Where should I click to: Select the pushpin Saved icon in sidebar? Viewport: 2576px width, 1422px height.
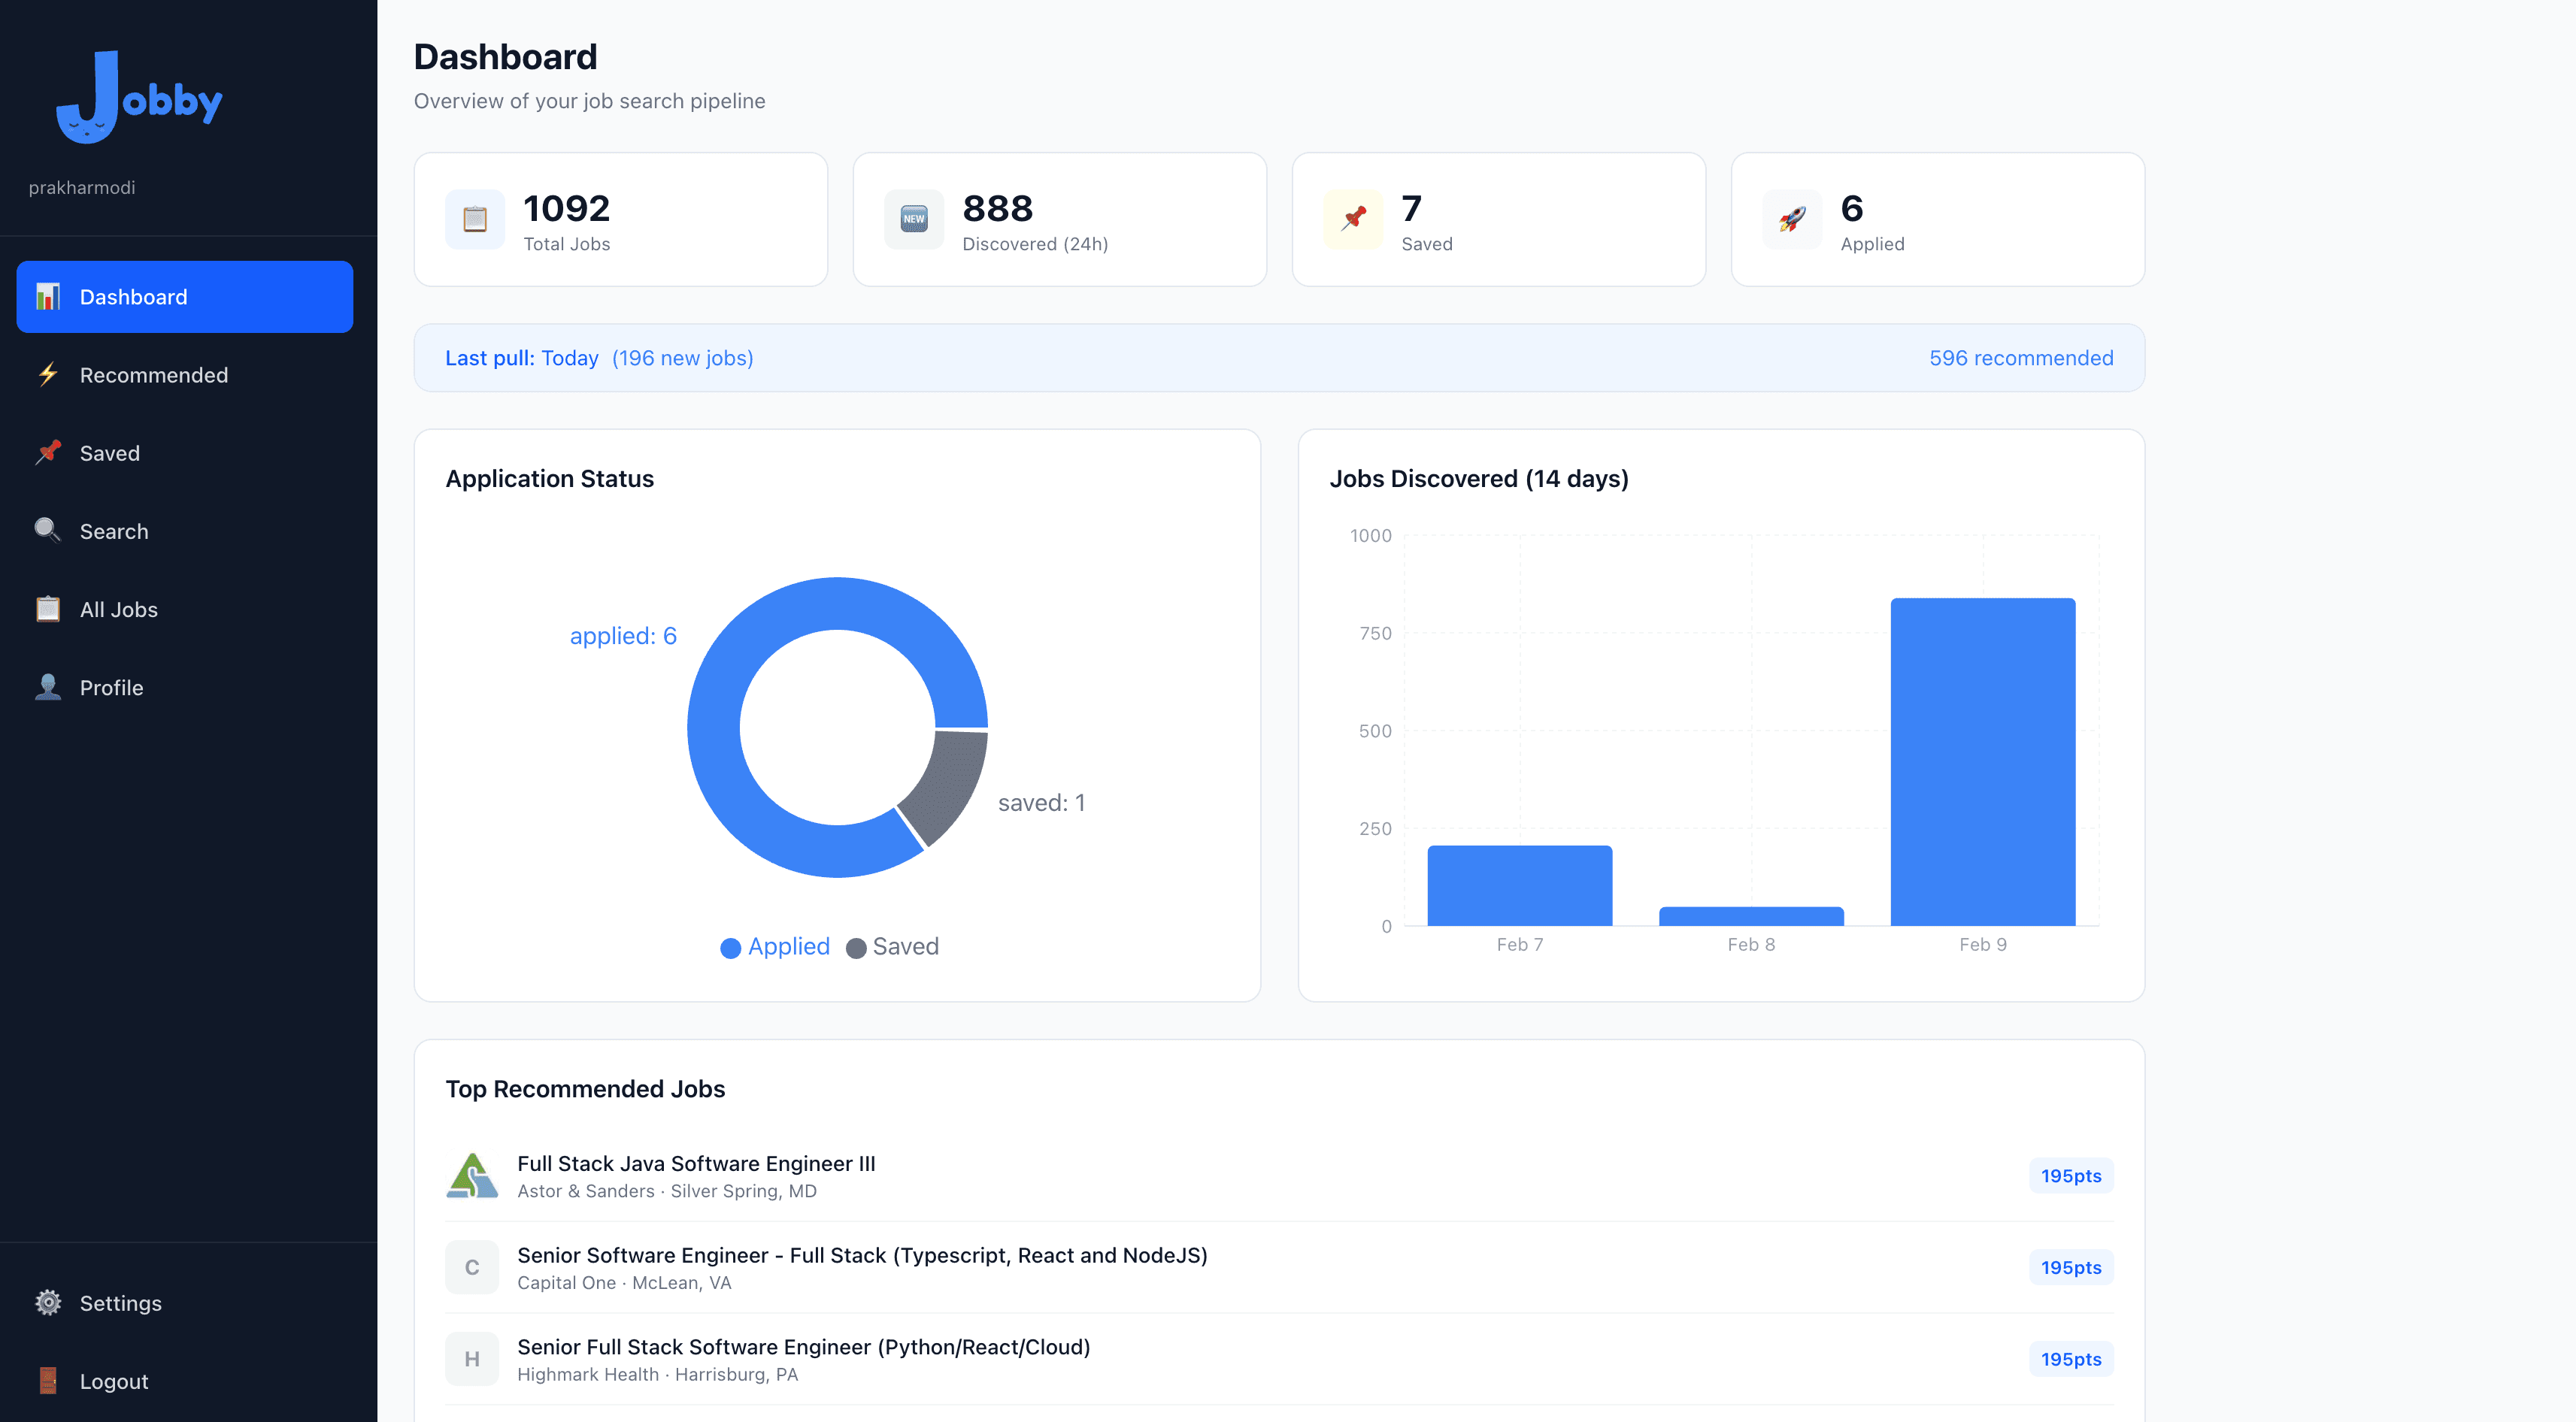[47, 452]
